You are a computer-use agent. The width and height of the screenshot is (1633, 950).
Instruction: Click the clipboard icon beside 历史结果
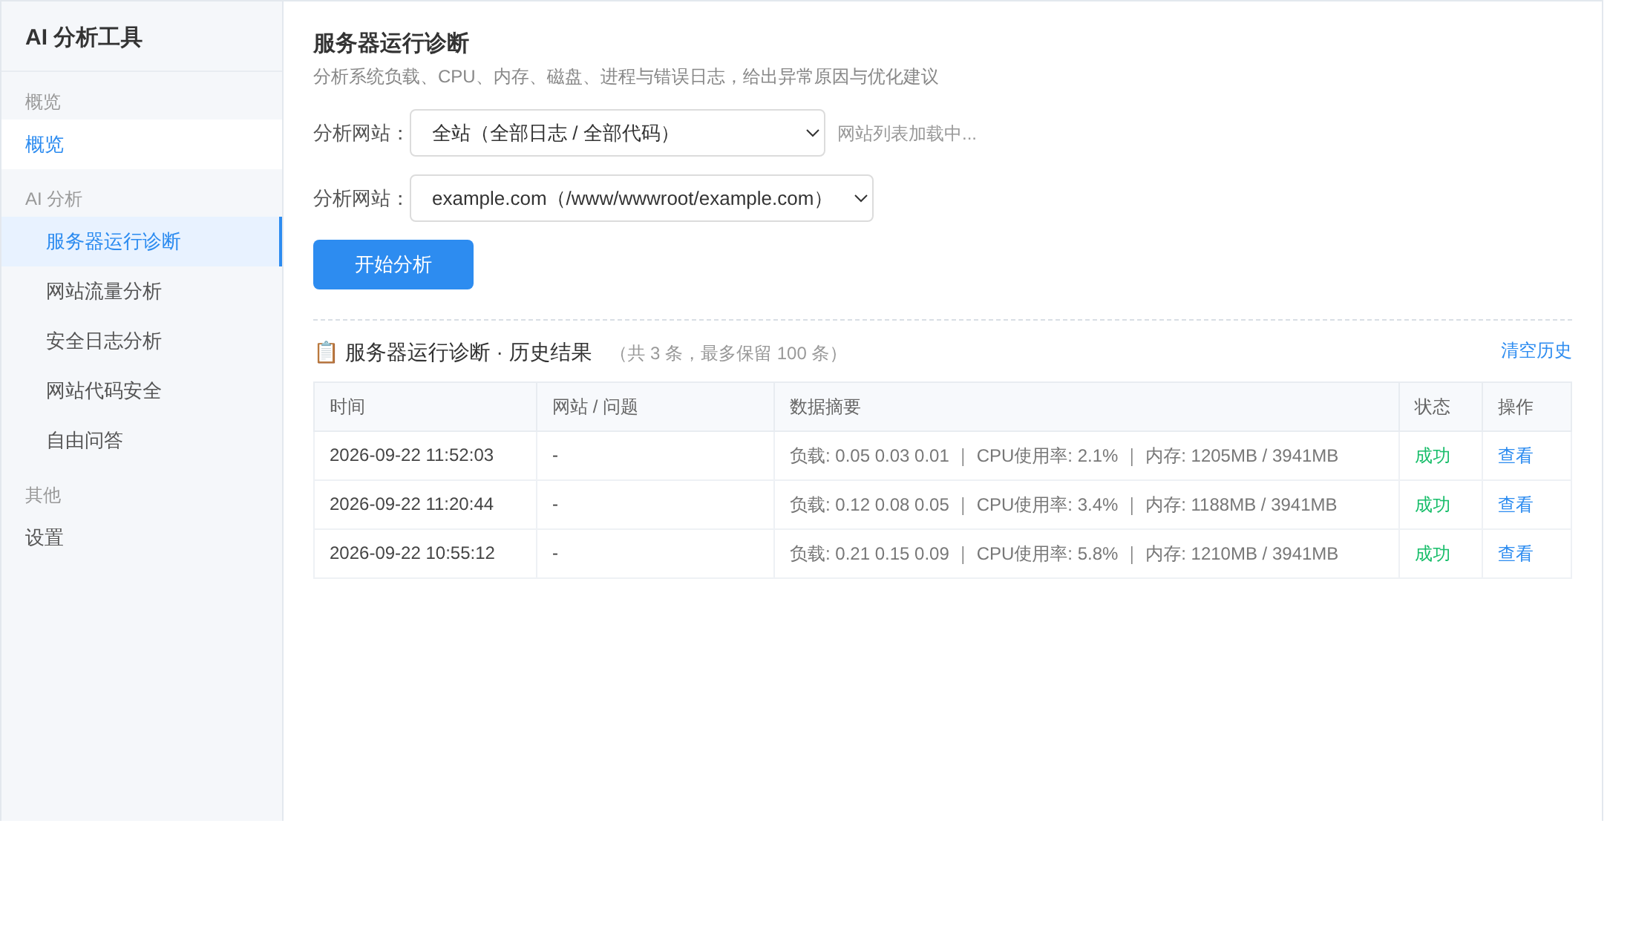(x=326, y=353)
